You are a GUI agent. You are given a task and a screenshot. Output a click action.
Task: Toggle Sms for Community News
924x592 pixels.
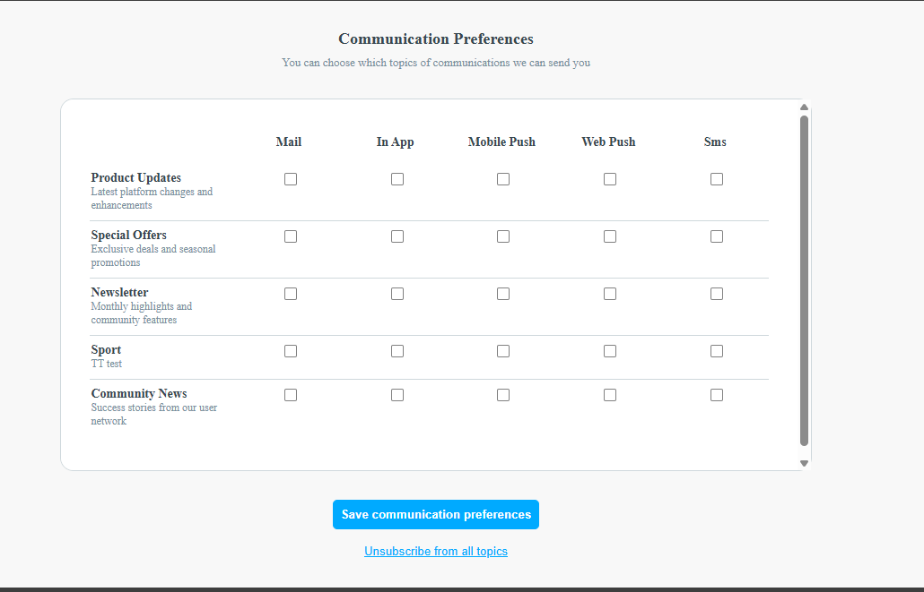point(717,395)
